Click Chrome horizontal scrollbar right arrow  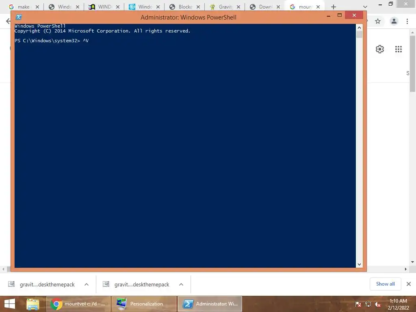click(406, 269)
